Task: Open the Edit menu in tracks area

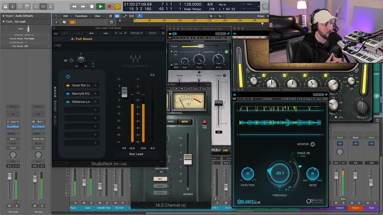Action: click(x=67, y=16)
